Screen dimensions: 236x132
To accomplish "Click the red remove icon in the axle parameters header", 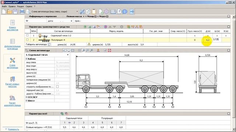I will [x=66, y=114].
